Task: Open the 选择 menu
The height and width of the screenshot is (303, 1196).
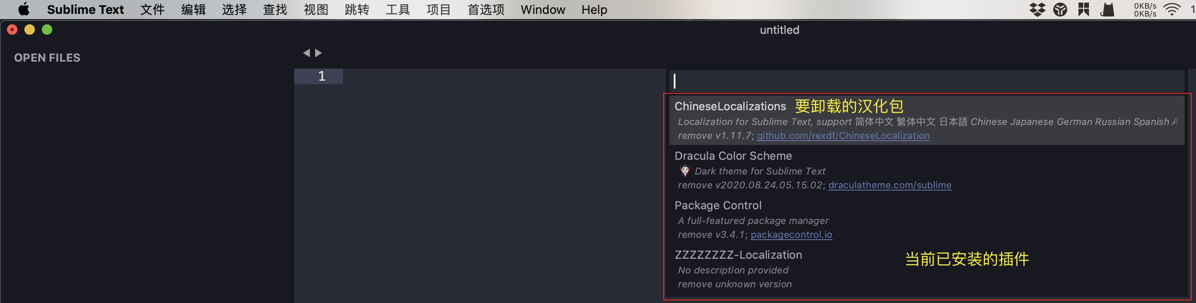Action: pyautogui.click(x=234, y=10)
